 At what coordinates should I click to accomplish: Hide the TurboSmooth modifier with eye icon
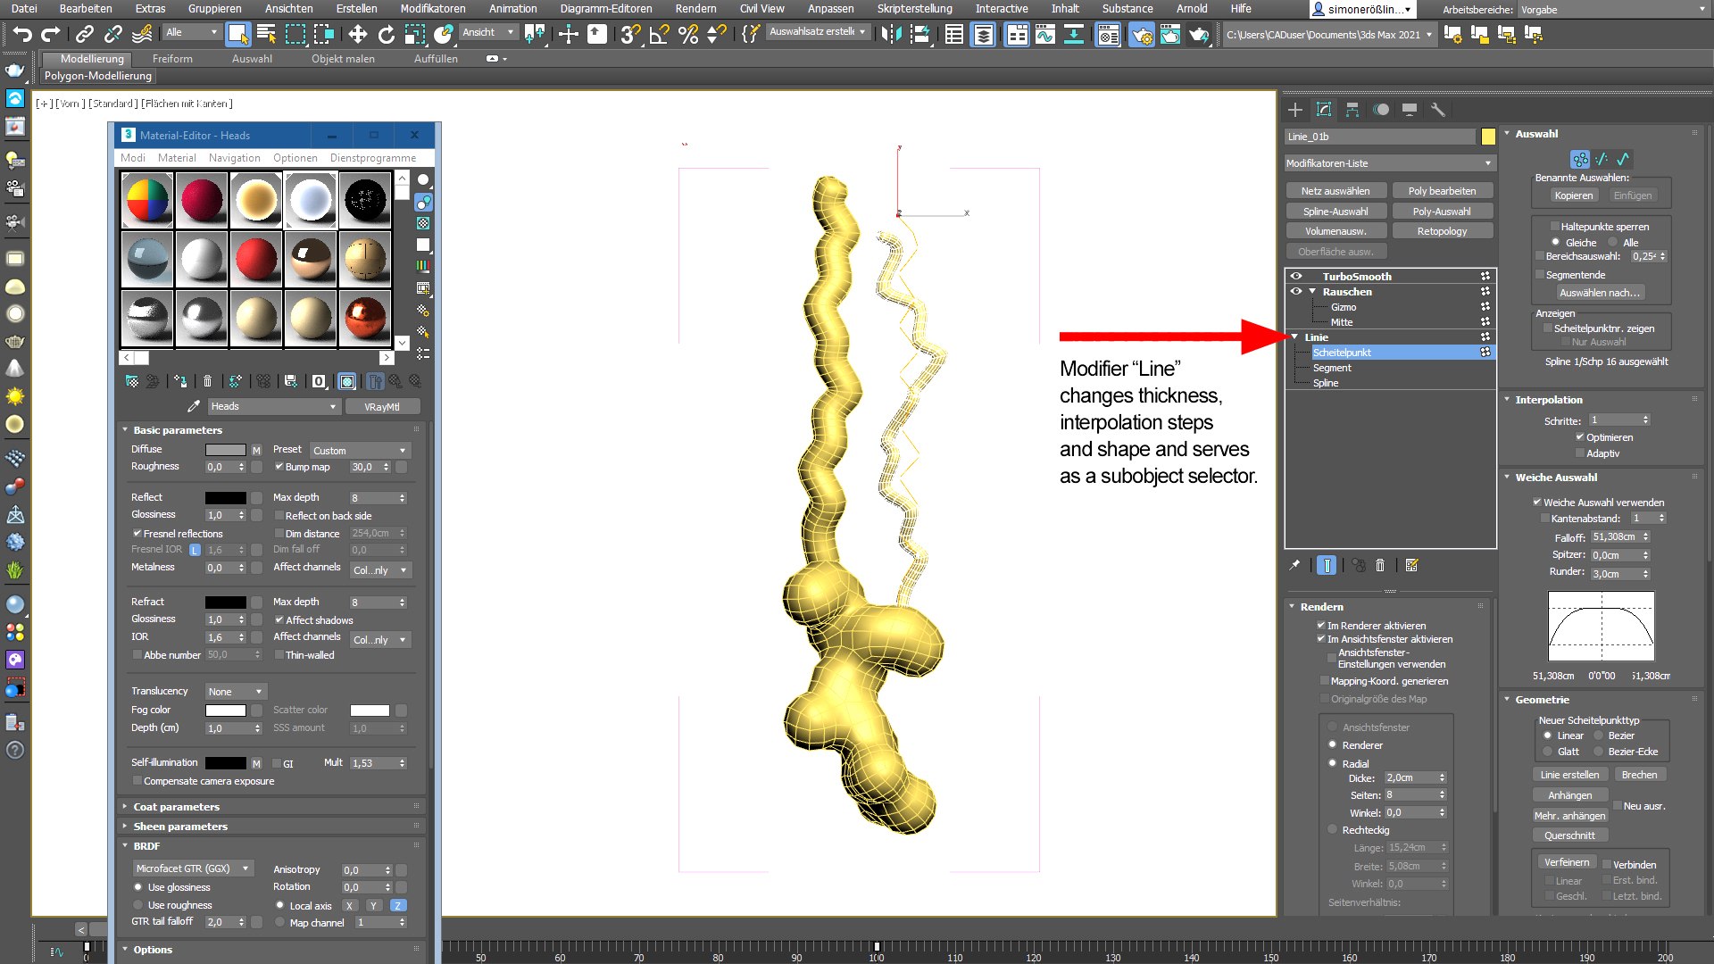[1296, 276]
